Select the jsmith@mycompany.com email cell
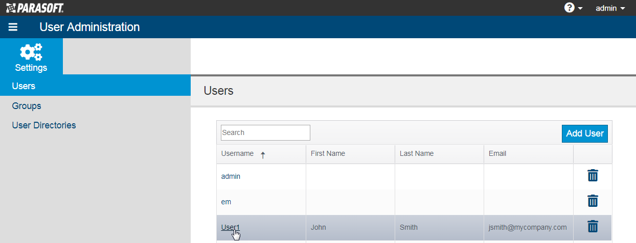 click(528, 227)
